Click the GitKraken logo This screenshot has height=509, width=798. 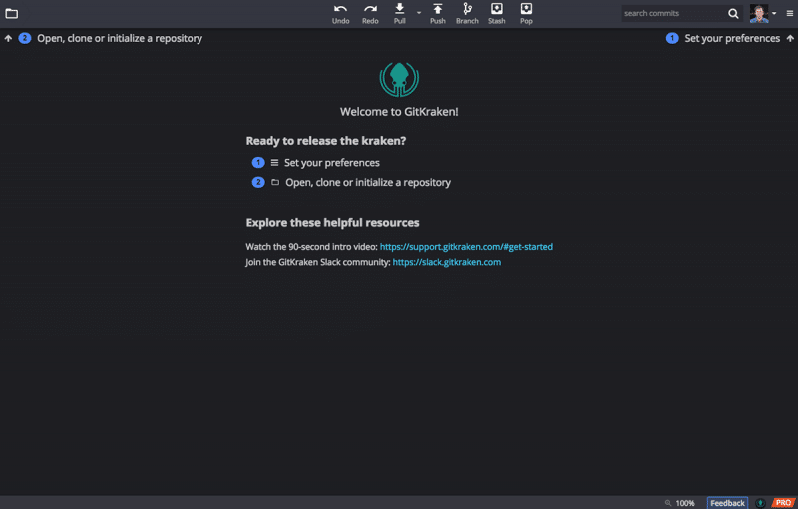click(399, 80)
